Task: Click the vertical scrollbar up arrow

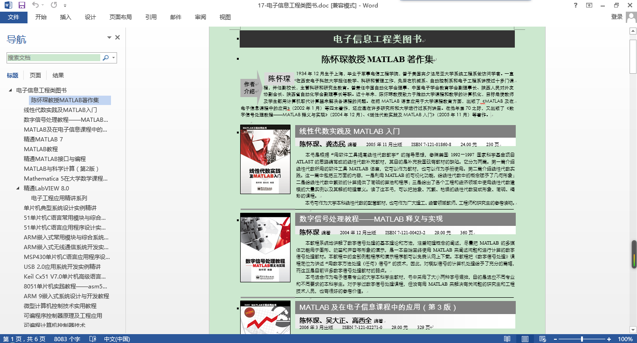Action: point(633,31)
